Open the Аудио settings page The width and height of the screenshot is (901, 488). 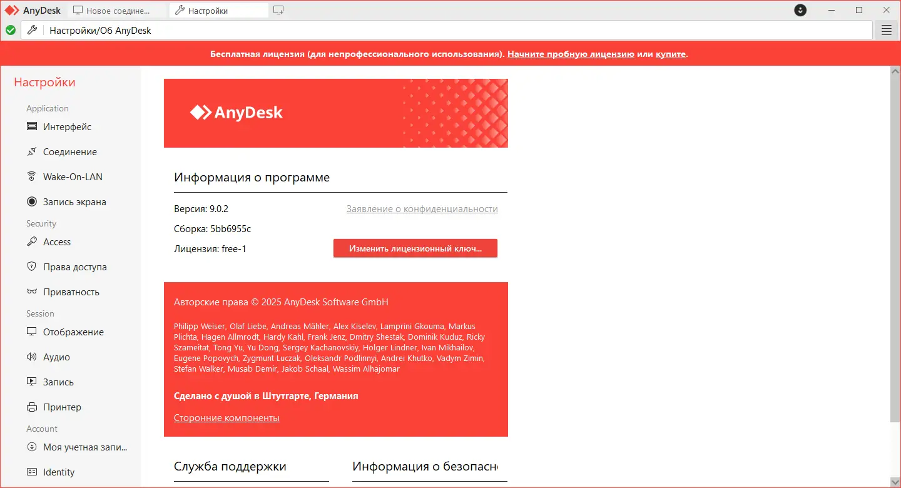pyautogui.click(x=56, y=357)
